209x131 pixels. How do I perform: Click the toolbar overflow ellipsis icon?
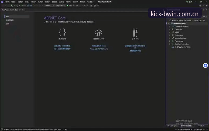coord(98,6)
